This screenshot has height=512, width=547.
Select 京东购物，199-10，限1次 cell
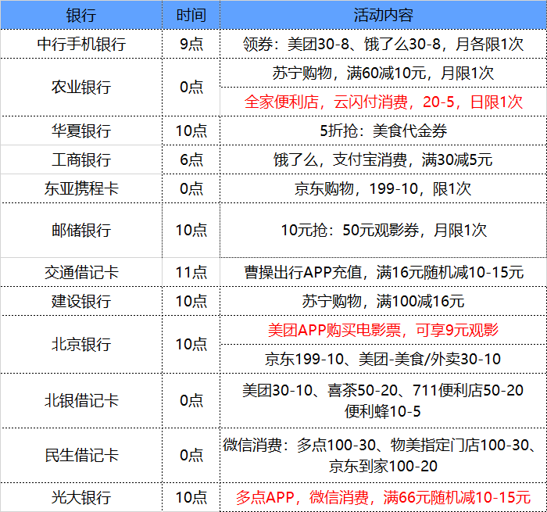[383, 188]
